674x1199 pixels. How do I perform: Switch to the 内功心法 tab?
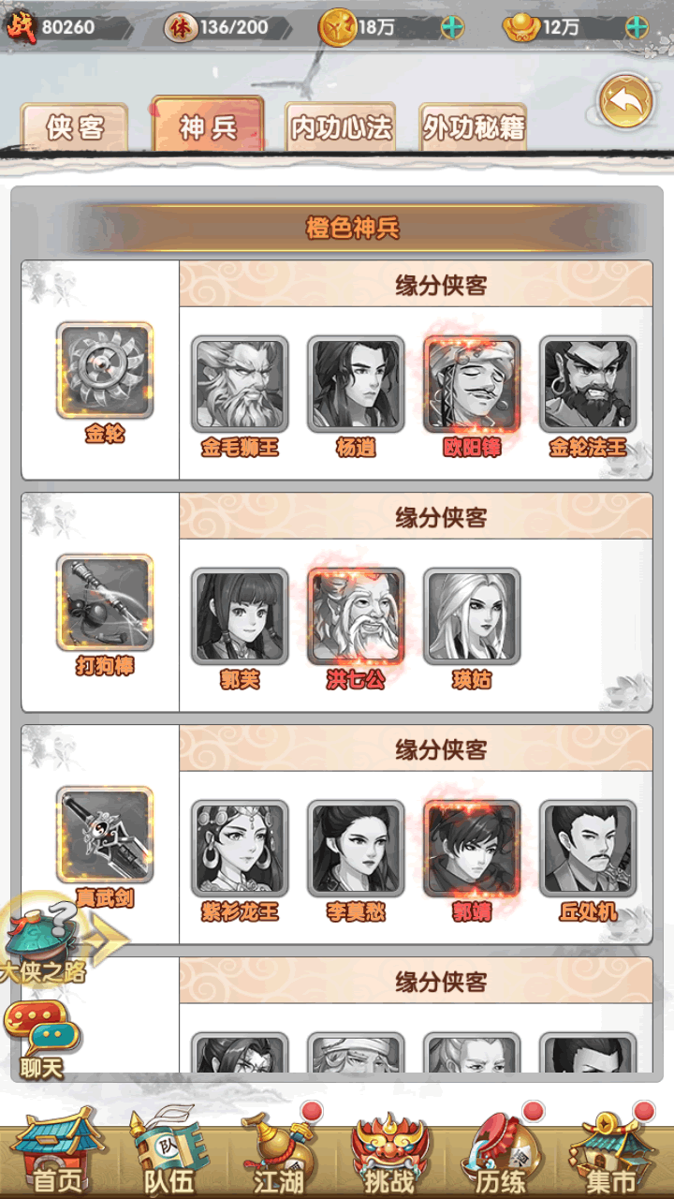coord(341,127)
